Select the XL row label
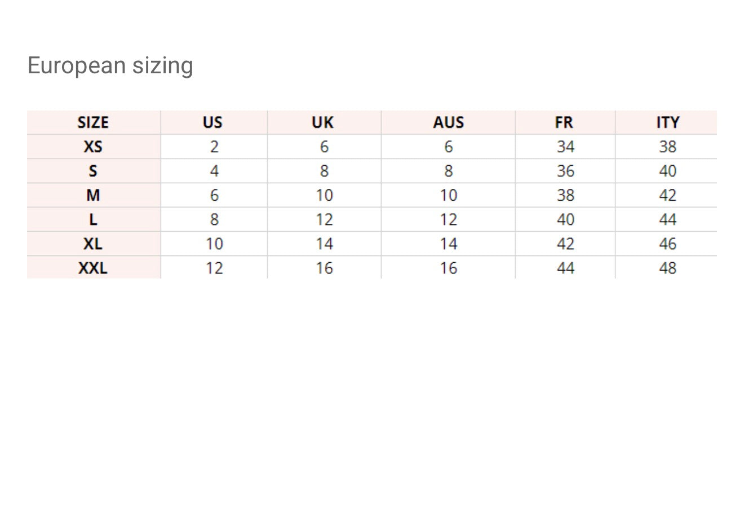744x508 pixels. (93, 244)
